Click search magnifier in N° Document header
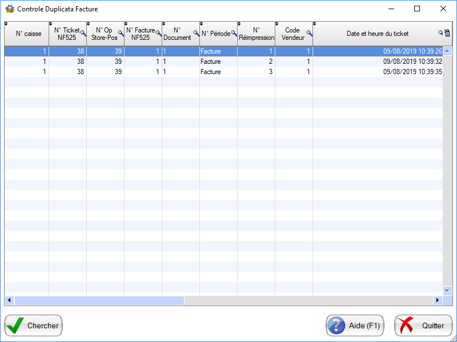 [x=196, y=34]
